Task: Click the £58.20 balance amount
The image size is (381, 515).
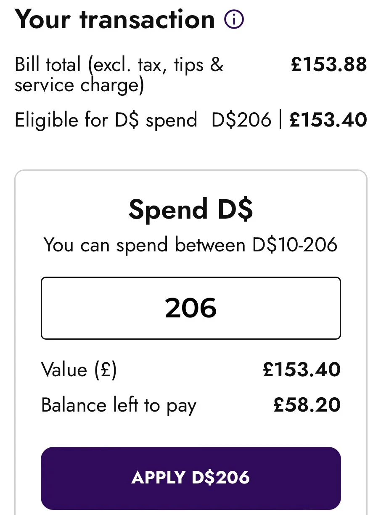Action: coord(307,405)
